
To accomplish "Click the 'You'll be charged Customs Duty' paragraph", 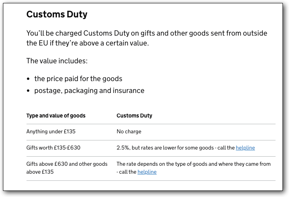I will click(x=146, y=33).
